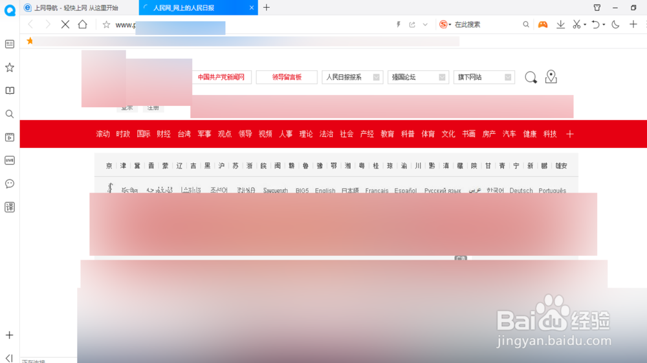Select the 京 regional channel

point(109,165)
